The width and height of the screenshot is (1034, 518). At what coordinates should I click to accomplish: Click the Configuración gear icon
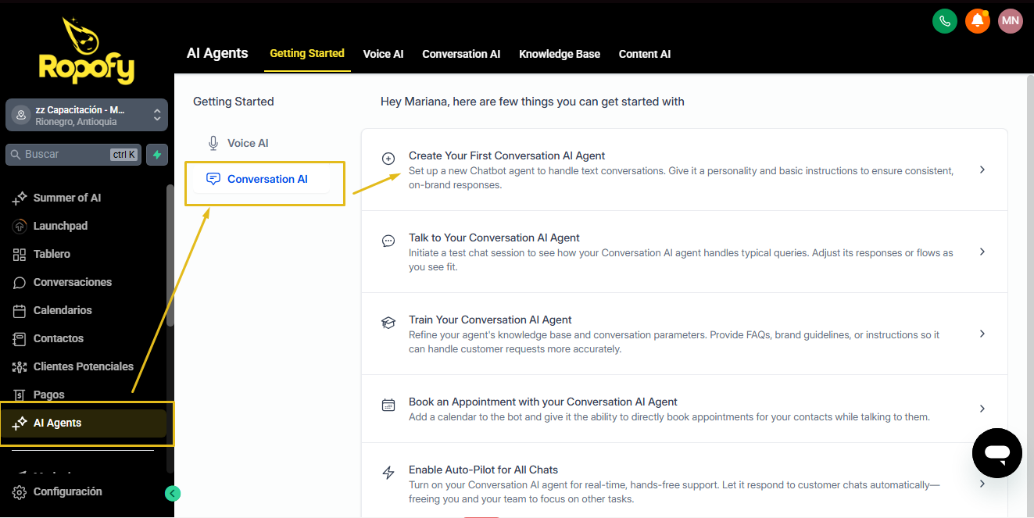click(20, 492)
